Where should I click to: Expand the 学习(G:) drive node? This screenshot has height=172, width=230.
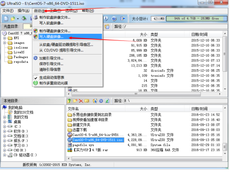coord(5,146)
